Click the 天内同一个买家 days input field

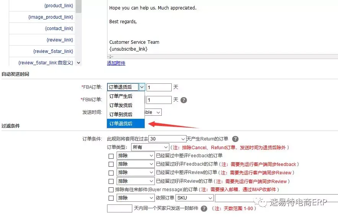(119, 208)
